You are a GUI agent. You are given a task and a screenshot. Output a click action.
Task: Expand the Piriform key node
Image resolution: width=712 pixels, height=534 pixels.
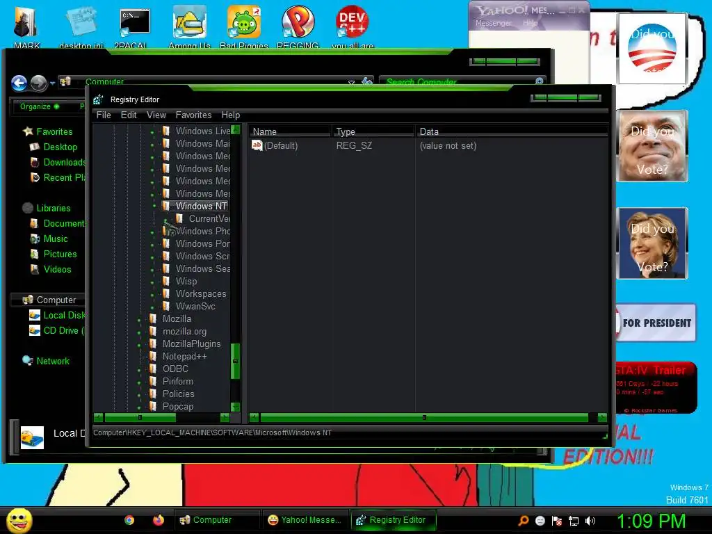[139, 382]
